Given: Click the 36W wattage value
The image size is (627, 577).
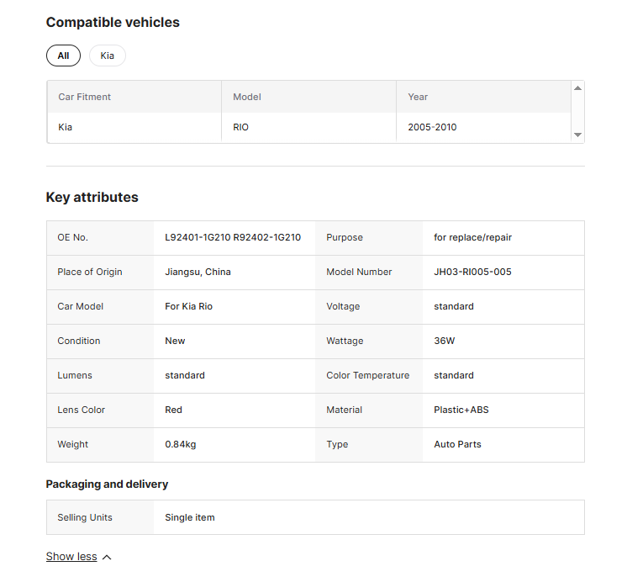Looking at the screenshot, I should (x=444, y=341).
